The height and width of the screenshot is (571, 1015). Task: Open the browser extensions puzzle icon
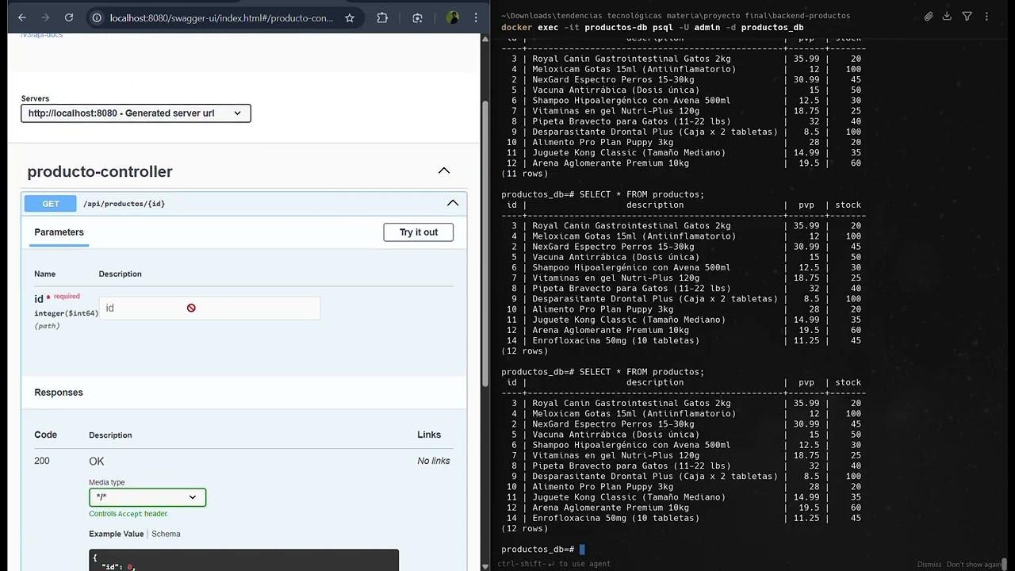tap(382, 17)
